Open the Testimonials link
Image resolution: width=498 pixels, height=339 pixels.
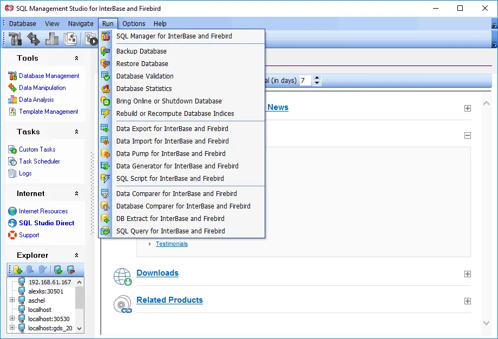[172, 244]
